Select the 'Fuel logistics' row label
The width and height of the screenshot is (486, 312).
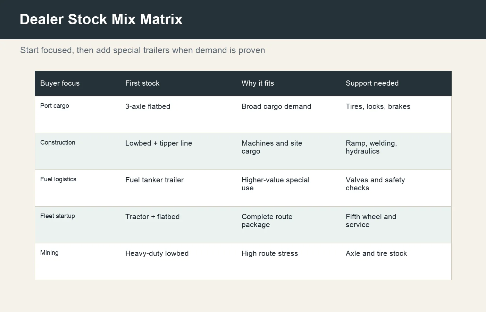[58, 179]
